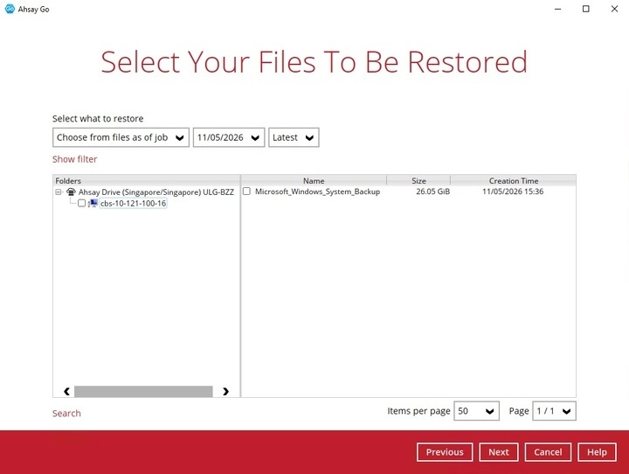The height and width of the screenshot is (474, 629).
Task: Maximize the Ahsay Go window
Action: [x=586, y=9]
